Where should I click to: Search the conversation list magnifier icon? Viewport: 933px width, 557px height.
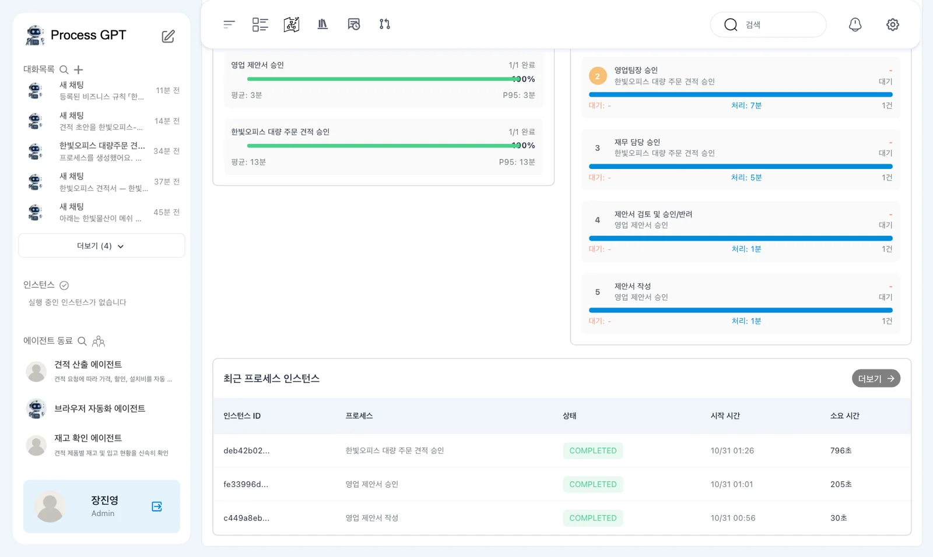tap(64, 70)
